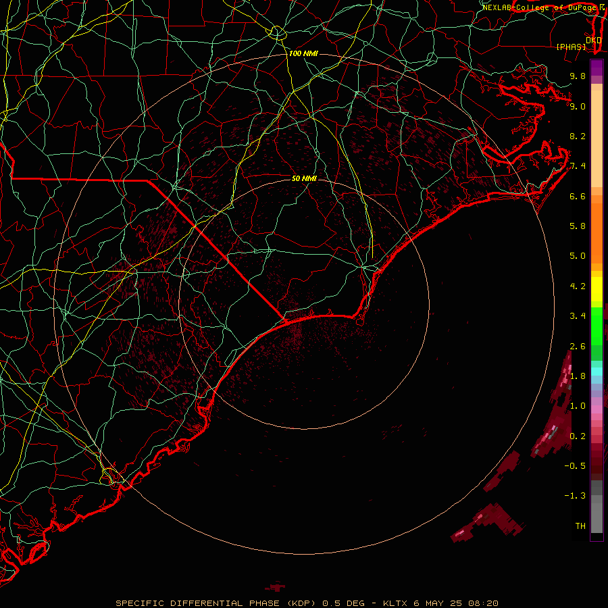Click the 100 NMI range ring label
The height and width of the screenshot is (608, 608).
coord(303,53)
